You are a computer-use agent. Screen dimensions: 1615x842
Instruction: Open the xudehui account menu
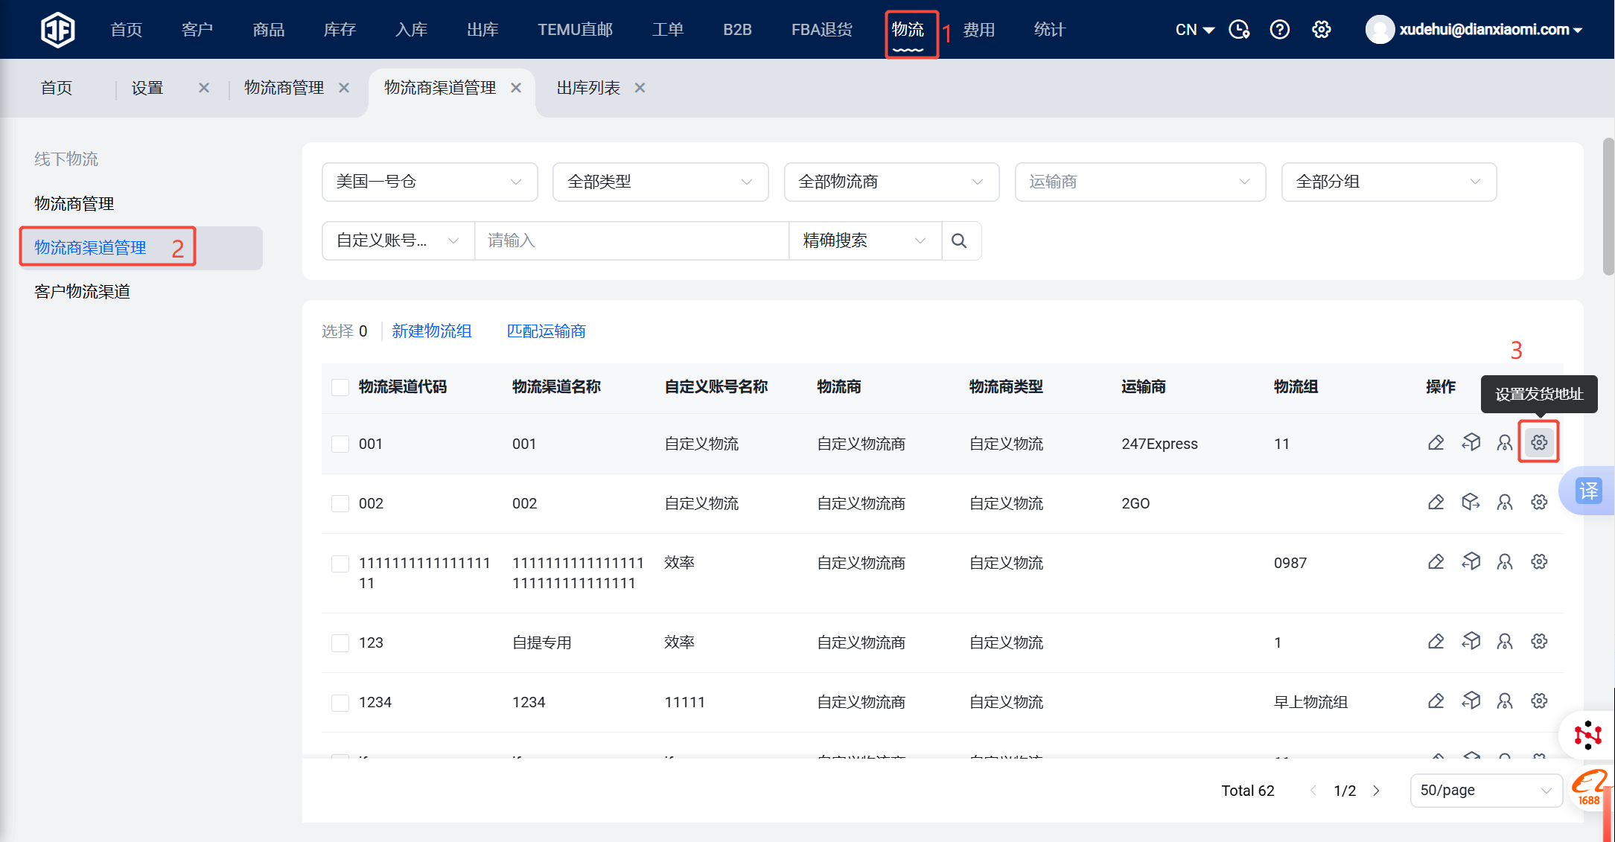(x=1474, y=30)
